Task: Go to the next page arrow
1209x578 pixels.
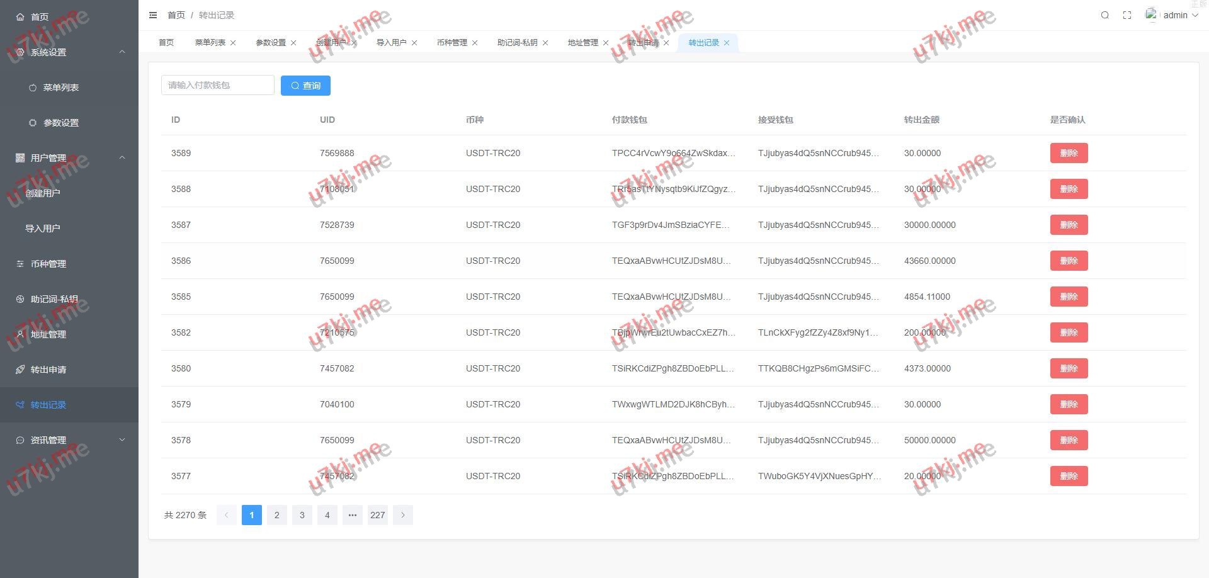Action: coord(403,515)
